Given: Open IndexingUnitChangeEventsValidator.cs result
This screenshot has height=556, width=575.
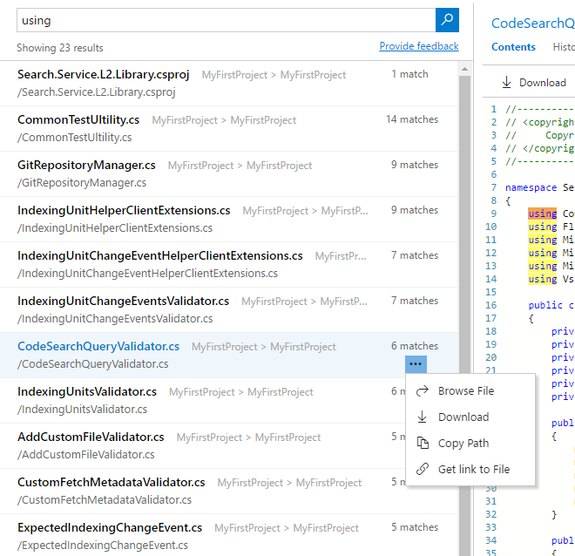Looking at the screenshot, I should 229,310.
